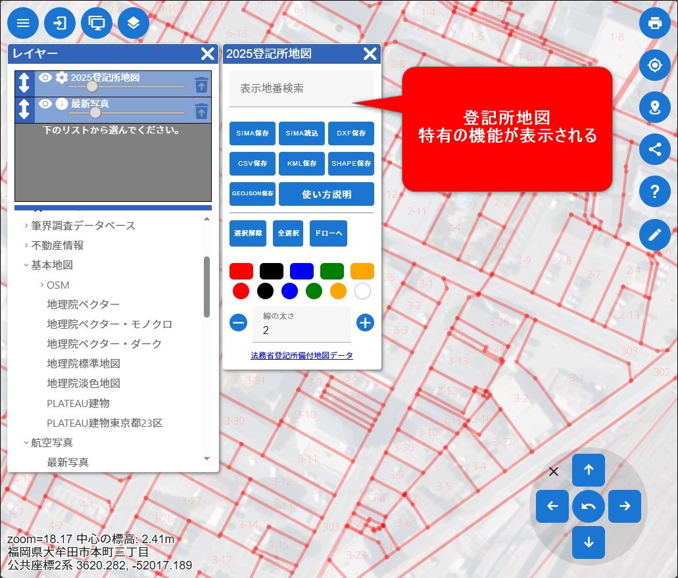
Task: Select 地理院標準地図 from the layer list
Action: (84, 364)
